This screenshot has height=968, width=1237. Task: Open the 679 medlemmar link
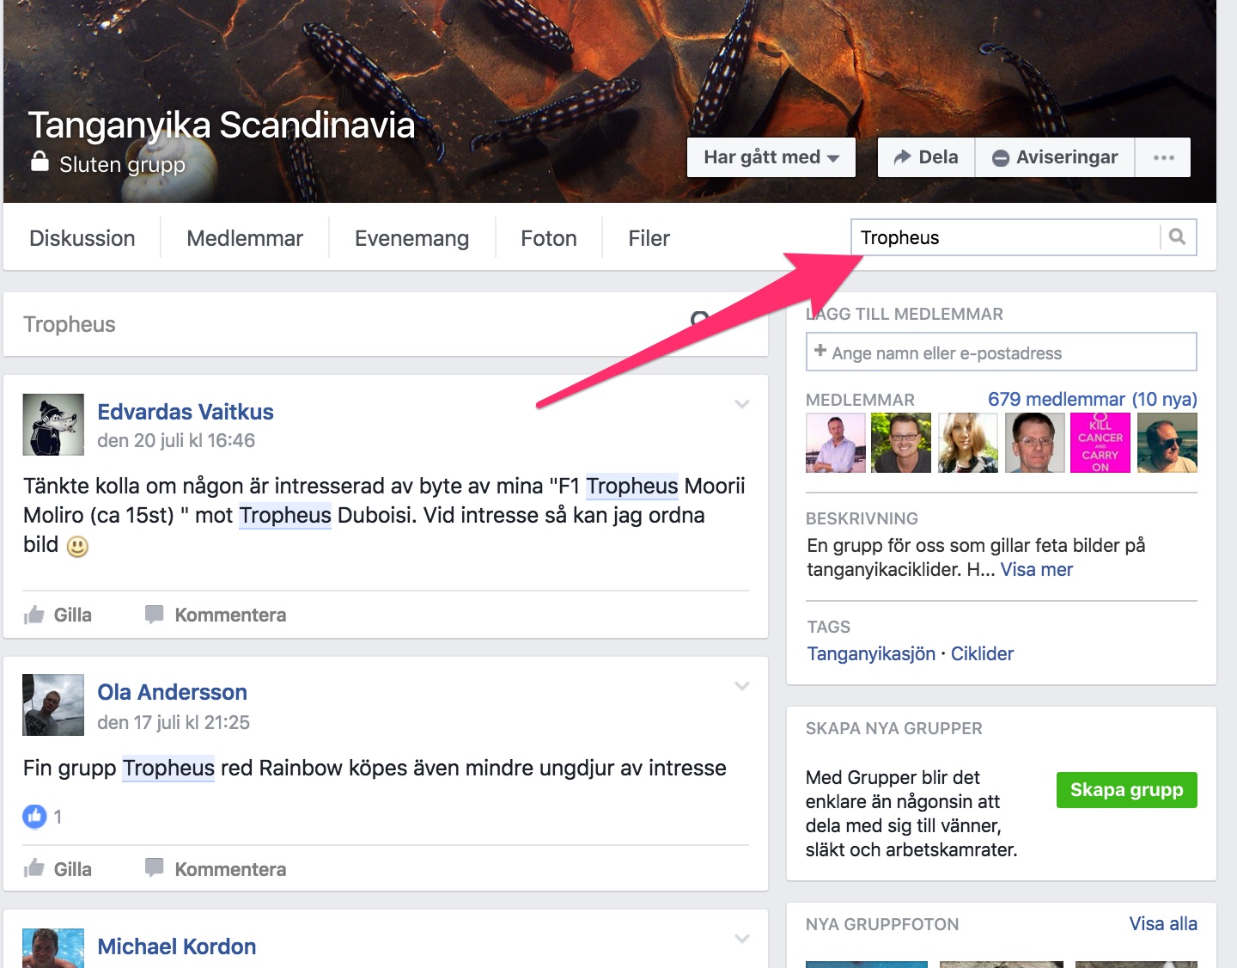(1092, 399)
